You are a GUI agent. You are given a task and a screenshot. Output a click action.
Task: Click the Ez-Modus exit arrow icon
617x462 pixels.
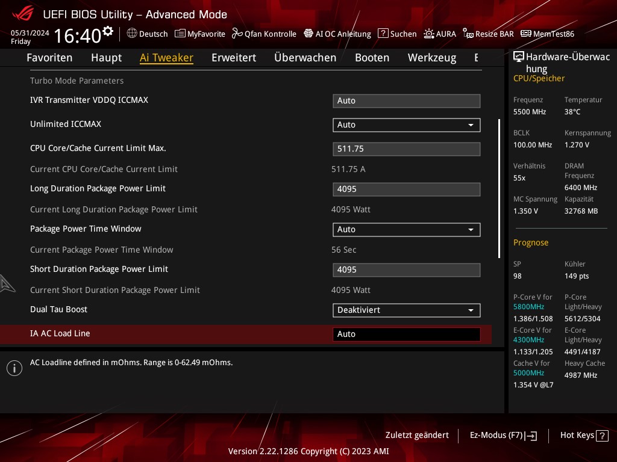[531, 436]
